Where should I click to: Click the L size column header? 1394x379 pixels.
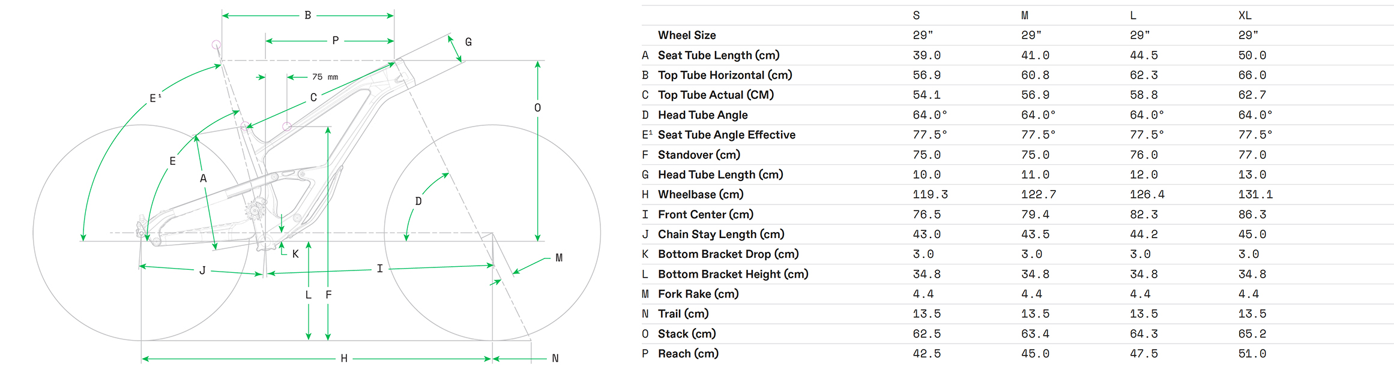[1133, 16]
